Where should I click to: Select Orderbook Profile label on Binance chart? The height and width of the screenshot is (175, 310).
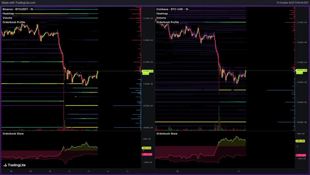click(14, 22)
